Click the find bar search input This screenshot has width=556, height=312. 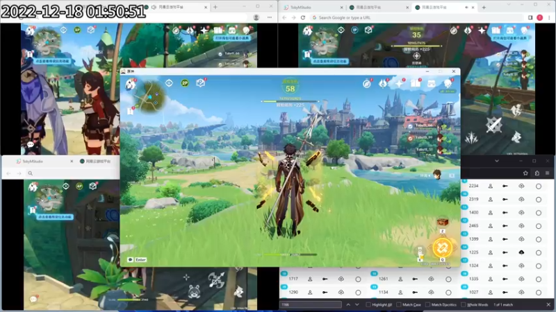311,304
